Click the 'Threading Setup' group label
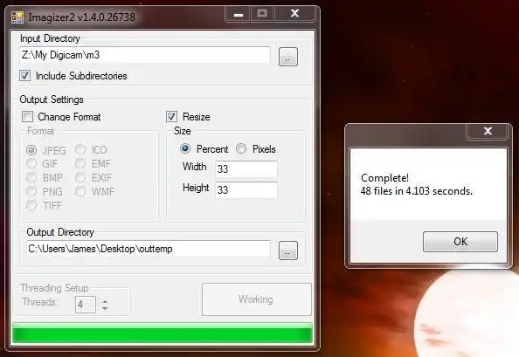This screenshot has height=357, width=519. pyautogui.click(x=55, y=288)
